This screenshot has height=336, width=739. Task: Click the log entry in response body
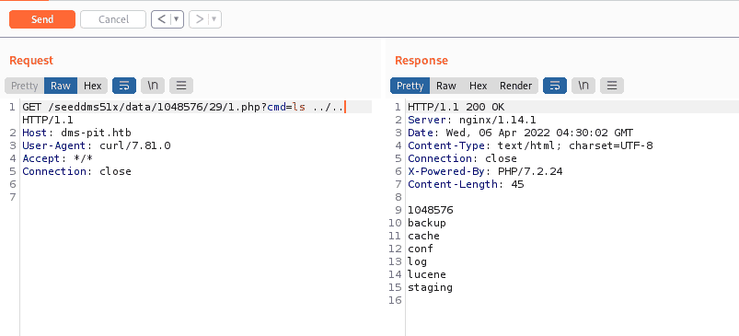[417, 261]
